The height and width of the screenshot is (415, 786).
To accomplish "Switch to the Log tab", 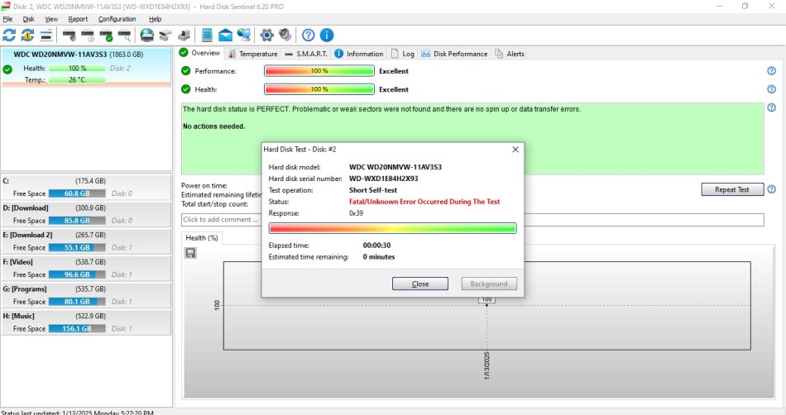I will (x=403, y=54).
